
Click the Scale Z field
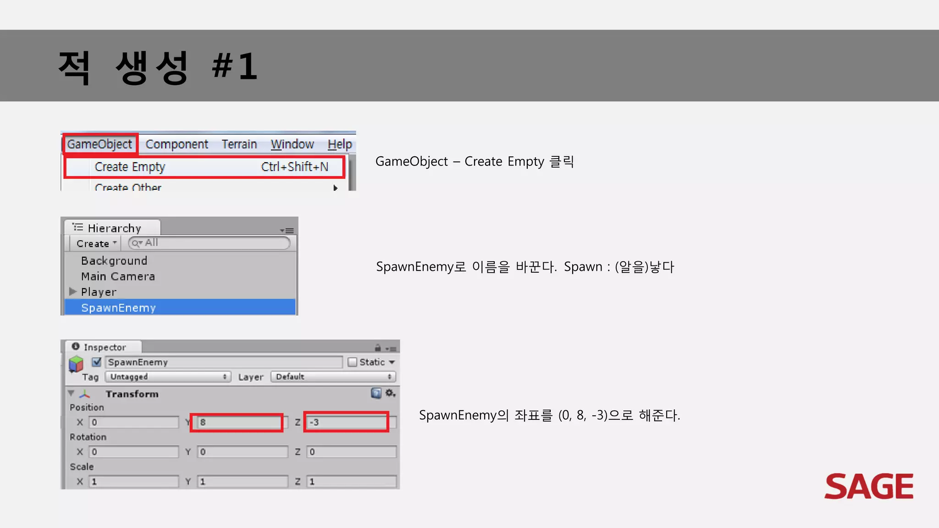tap(352, 482)
